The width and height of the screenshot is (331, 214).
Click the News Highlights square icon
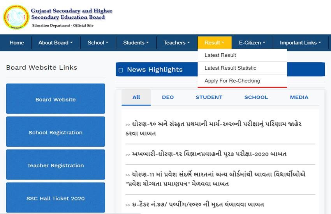click(x=120, y=70)
